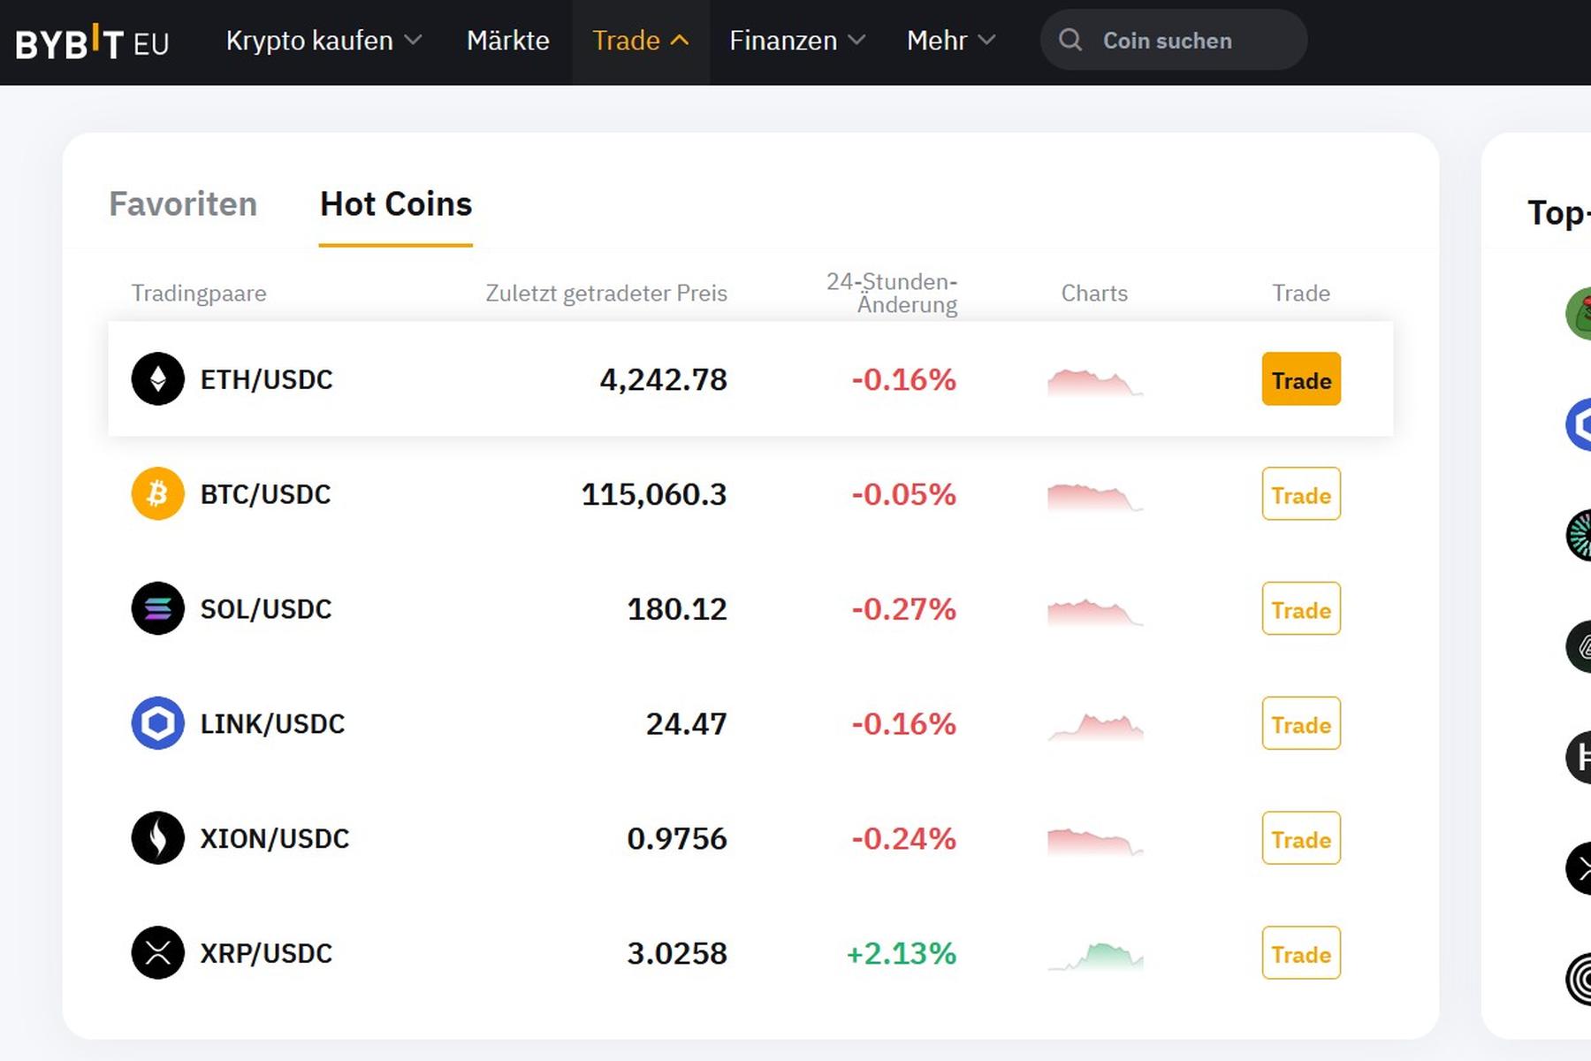1591x1061 pixels.
Task: Click the -0.24% change value
Action: (x=903, y=838)
